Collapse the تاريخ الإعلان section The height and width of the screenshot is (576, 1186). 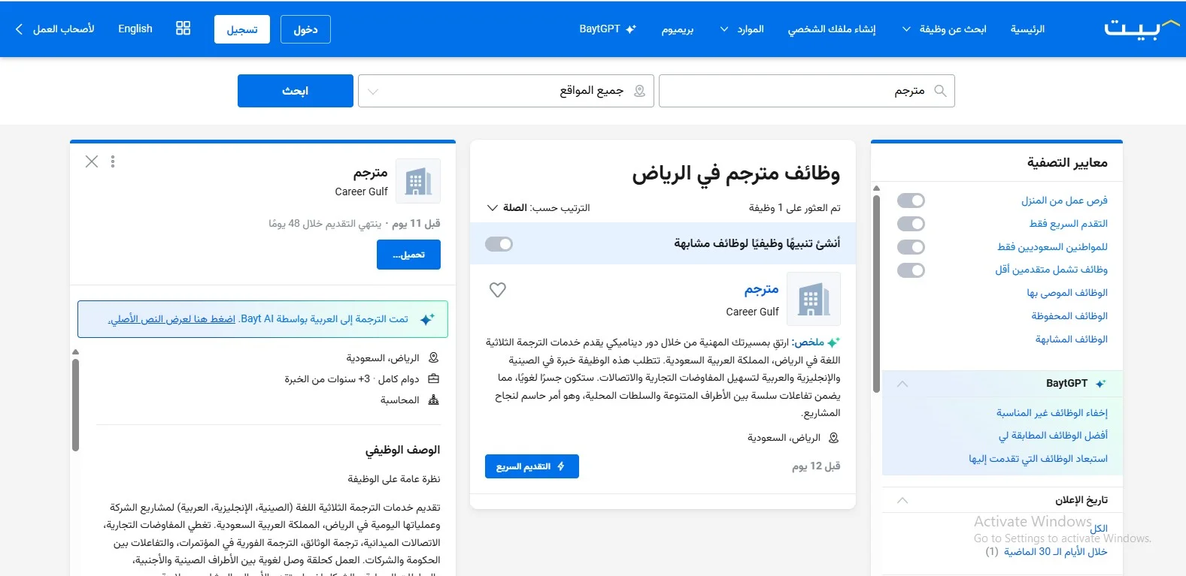(x=902, y=500)
